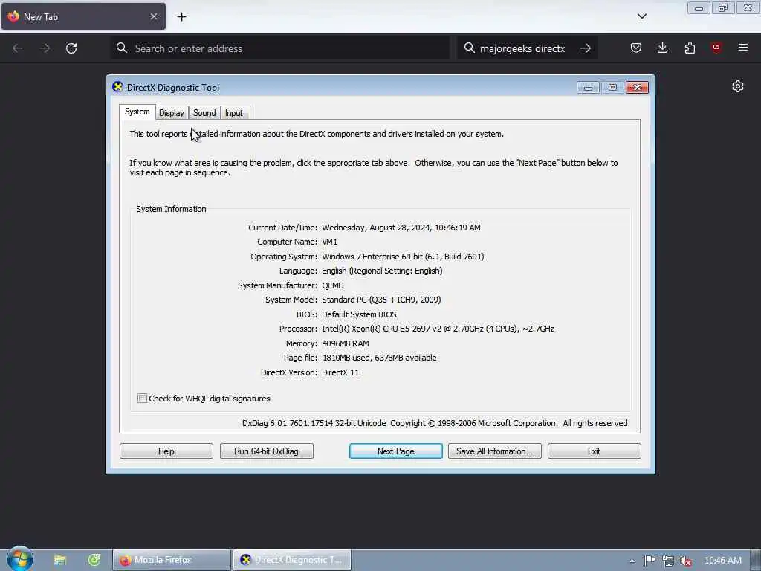Click the Current Date/Time value
Screen dimensions: 761x571
[401, 228]
